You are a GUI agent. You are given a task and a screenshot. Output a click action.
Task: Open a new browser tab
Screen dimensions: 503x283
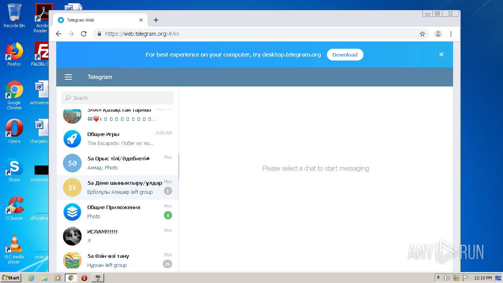tap(156, 20)
